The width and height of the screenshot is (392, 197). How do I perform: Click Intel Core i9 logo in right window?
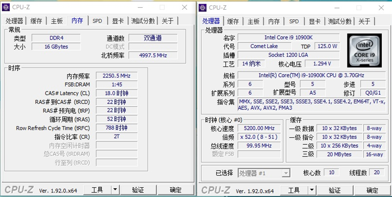(364, 50)
